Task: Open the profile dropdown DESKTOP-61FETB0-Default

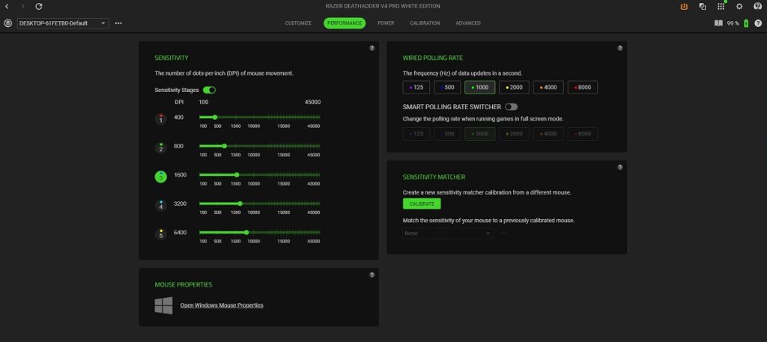Action: tap(63, 23)
